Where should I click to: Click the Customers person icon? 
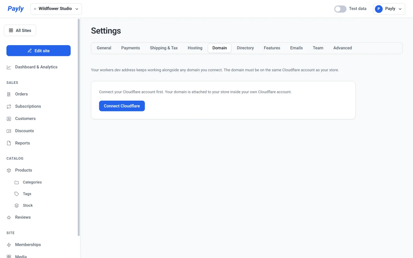[x=9, y=119]
